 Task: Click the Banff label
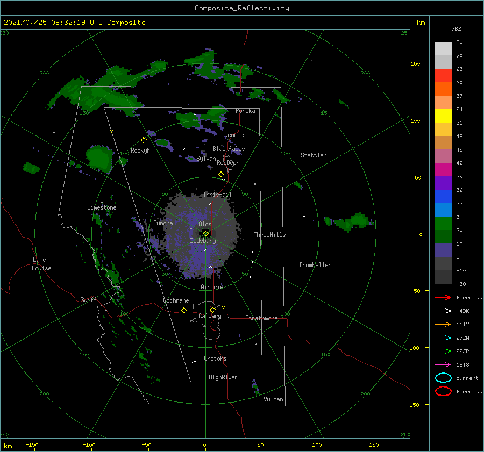pos(89,299)
